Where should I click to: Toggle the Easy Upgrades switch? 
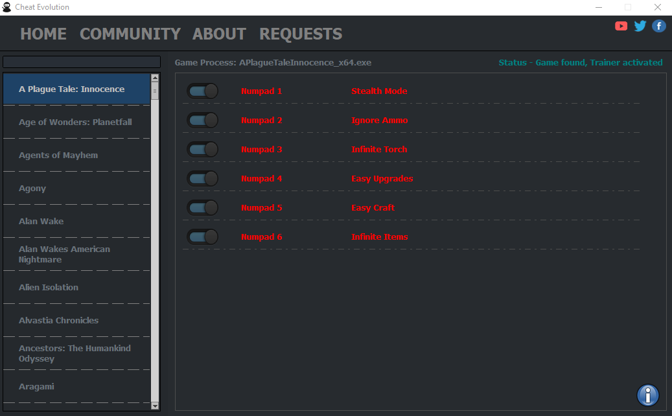[x=203, y=178]
